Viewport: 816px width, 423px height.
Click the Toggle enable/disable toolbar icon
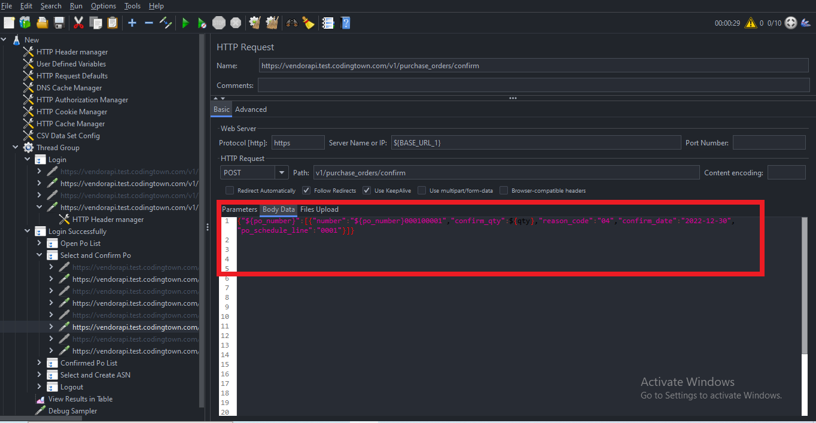(x=166, y=23)
